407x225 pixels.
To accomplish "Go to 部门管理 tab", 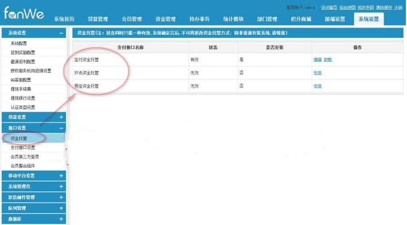I will pyautogui.click(x=267, y=19).
